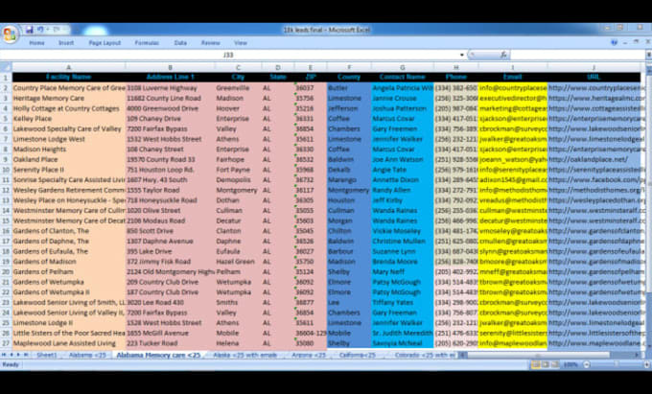Click the Insert Function fx icon
The height and width of the screenshot is (394, 652).
[502, 55]
